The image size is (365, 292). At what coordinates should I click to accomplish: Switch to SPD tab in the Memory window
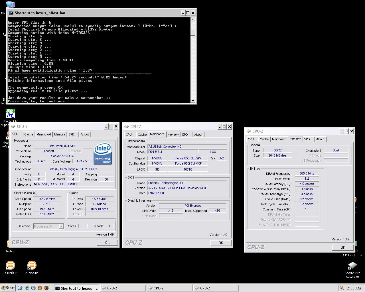click(307, 139)
